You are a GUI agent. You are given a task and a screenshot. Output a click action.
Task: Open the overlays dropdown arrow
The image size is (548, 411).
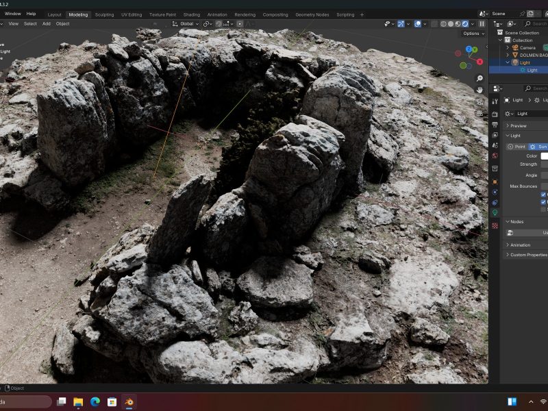[425, 24]
